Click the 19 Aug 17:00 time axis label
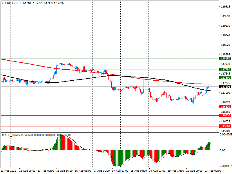This screenshot has height=174, width=232. 176,171
